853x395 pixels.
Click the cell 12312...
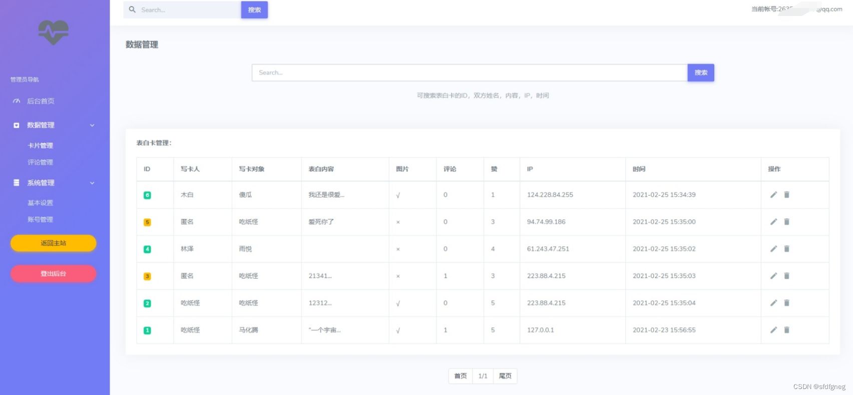[320, 302]
